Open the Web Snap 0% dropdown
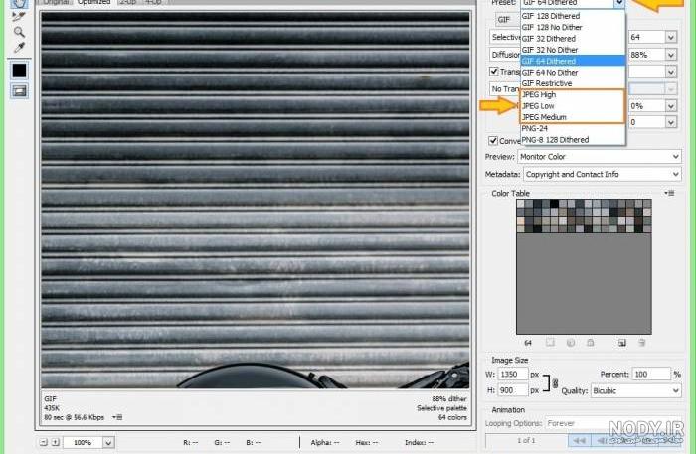The width and height of the screenshot is (696, 454). [x=671, y=106]
